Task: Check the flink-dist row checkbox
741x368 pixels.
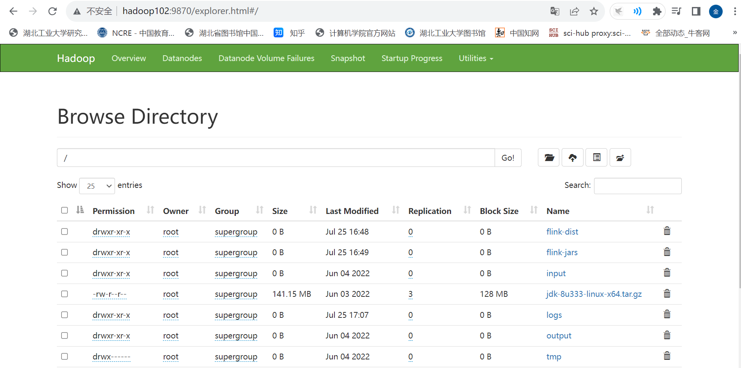Action: [x=65, y=231]
